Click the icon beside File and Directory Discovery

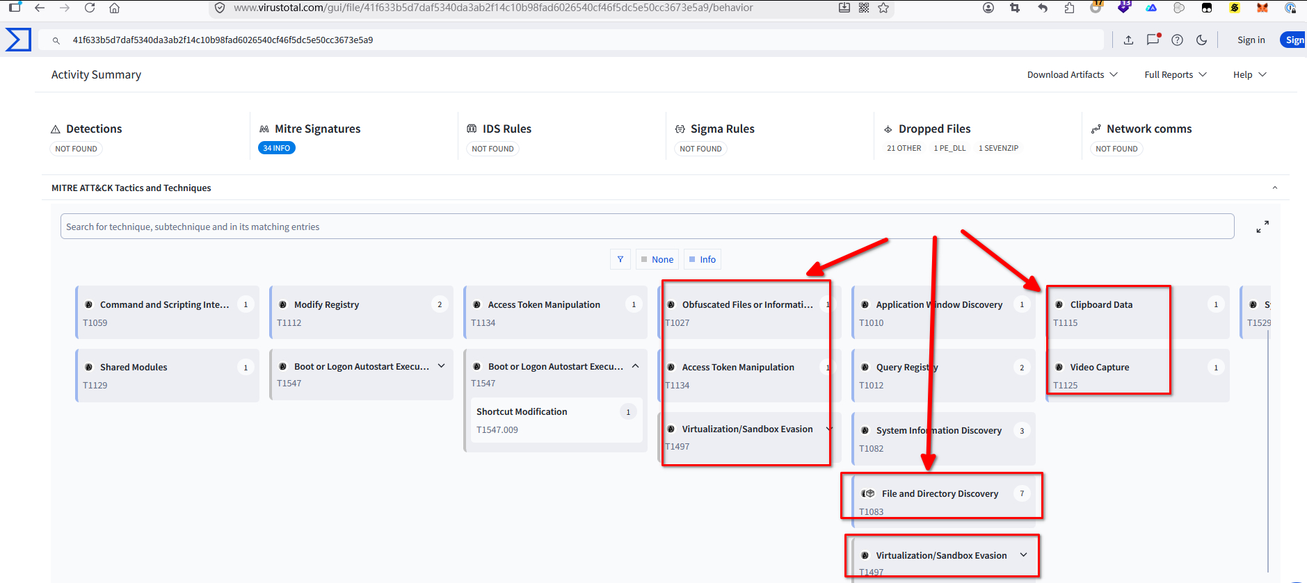click(x=868, y=493)
